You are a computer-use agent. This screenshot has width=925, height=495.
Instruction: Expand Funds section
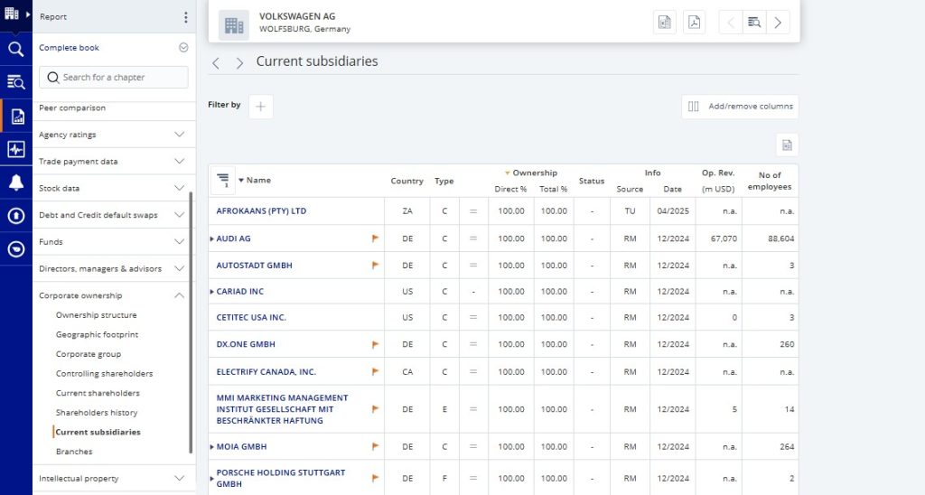180,242
